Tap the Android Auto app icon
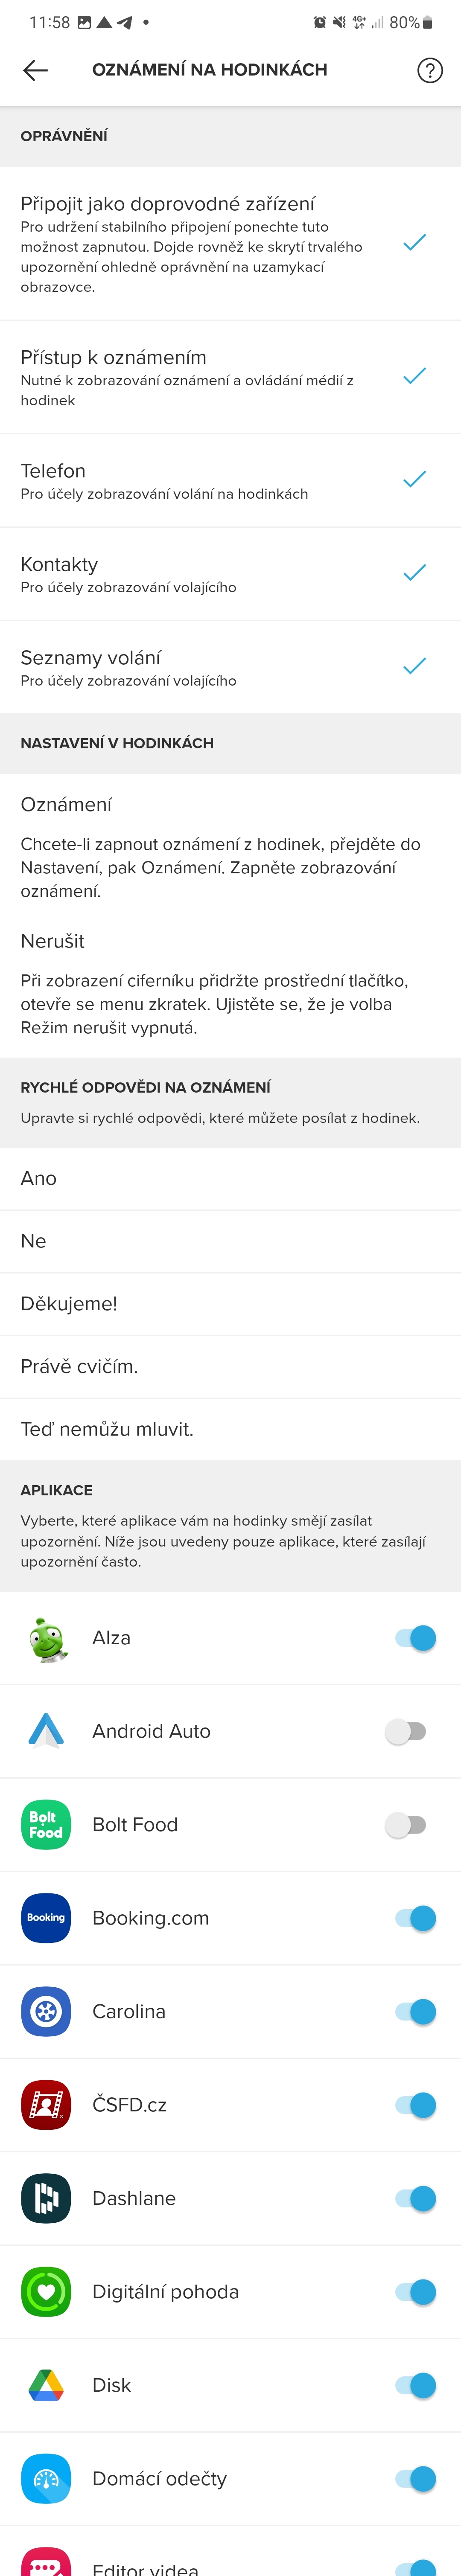The height and width of the screenshot is (2576, 461). pos(46,1731)
